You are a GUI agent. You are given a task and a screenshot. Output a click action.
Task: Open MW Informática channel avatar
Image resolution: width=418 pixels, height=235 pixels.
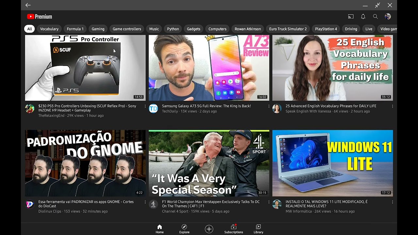[277, 204]
